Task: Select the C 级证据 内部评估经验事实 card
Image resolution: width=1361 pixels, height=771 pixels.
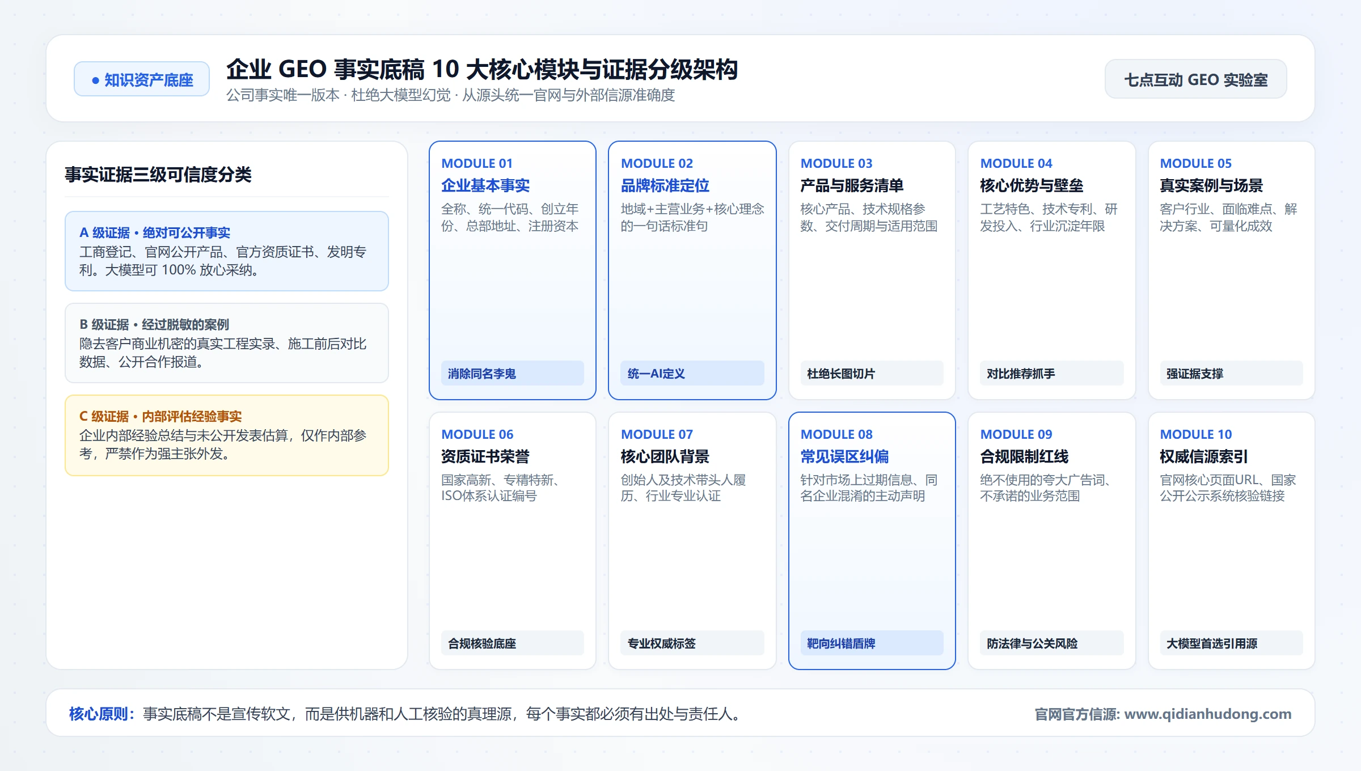Action: [x=227, y=435]
